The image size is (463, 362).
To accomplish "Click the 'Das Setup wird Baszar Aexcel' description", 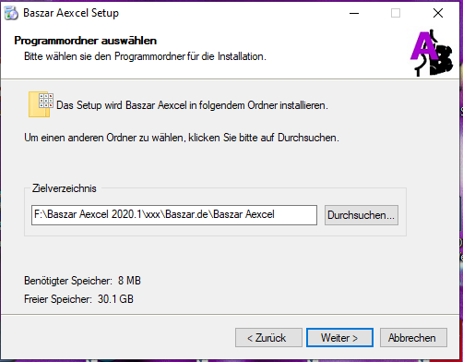I will click(192, 105).
